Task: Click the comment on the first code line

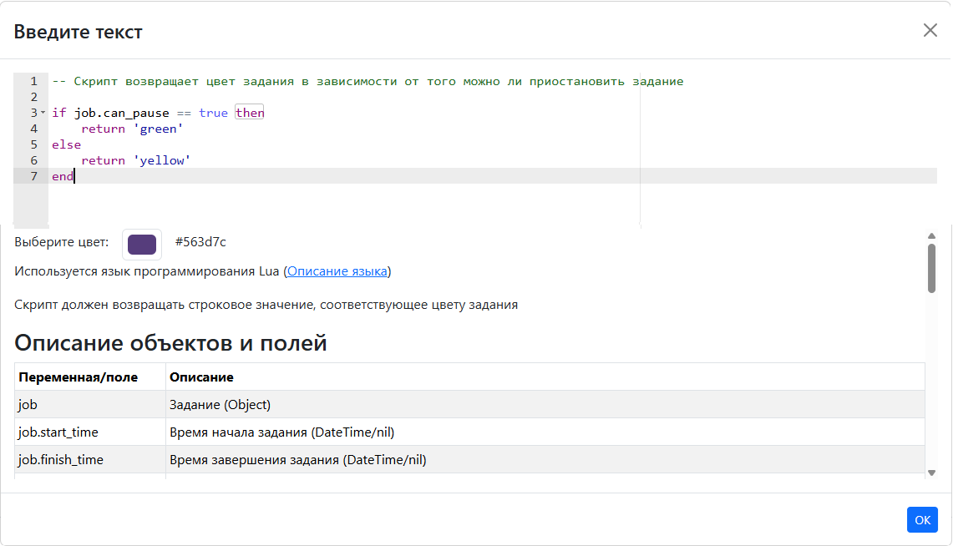Action: [x=368, y=81]
